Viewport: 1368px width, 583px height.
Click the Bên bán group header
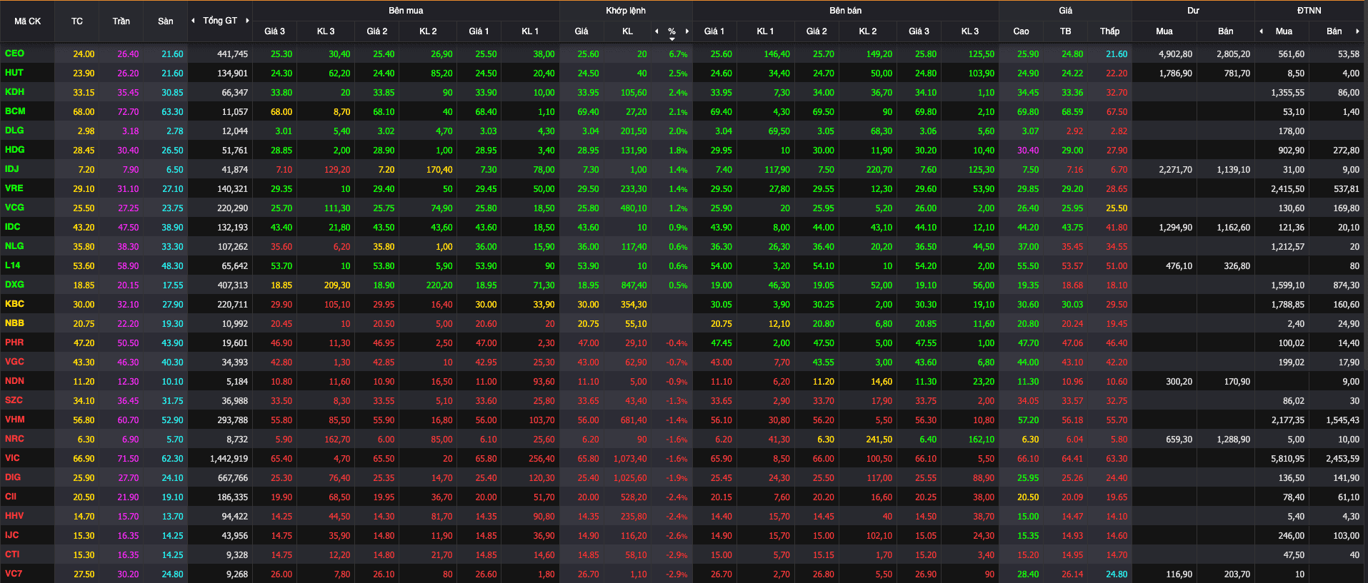(x=845, y=11)
